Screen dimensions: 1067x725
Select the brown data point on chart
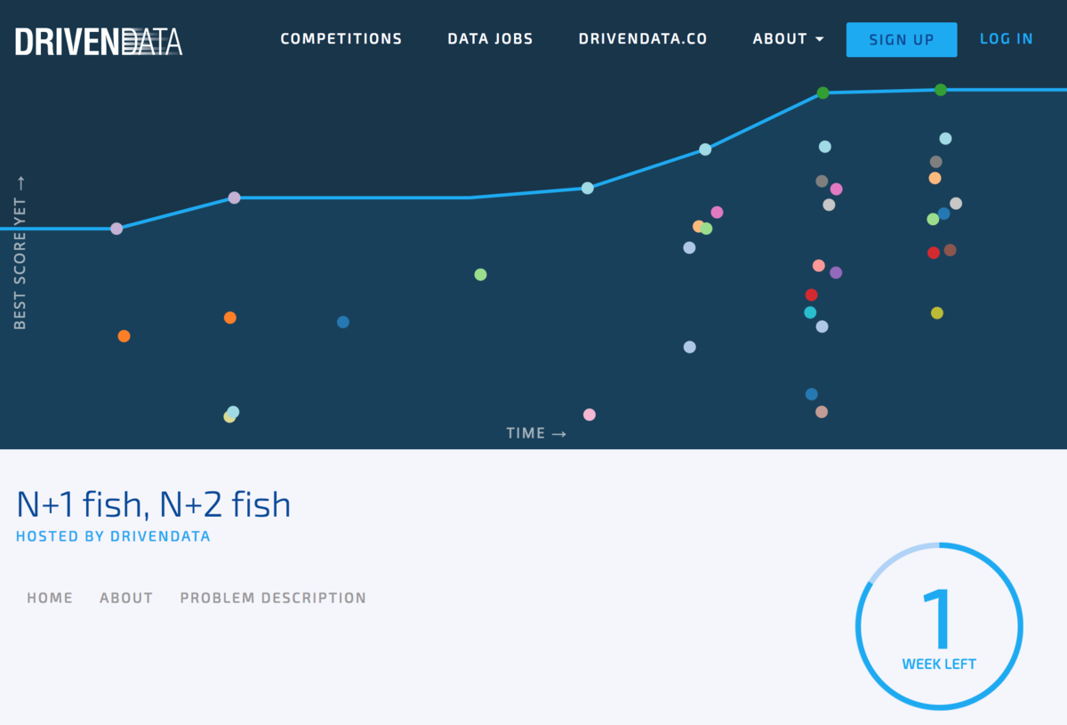tap(950, 250)
